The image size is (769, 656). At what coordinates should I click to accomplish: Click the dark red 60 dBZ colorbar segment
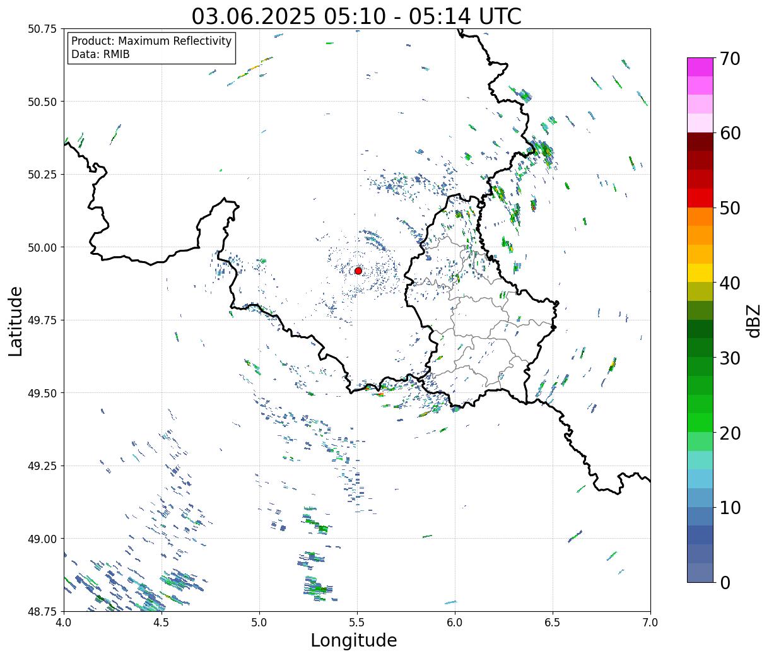click(700, 142)
